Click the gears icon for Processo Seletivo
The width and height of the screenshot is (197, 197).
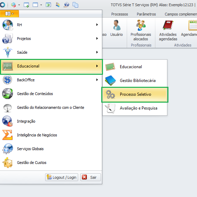click(110, 94)
